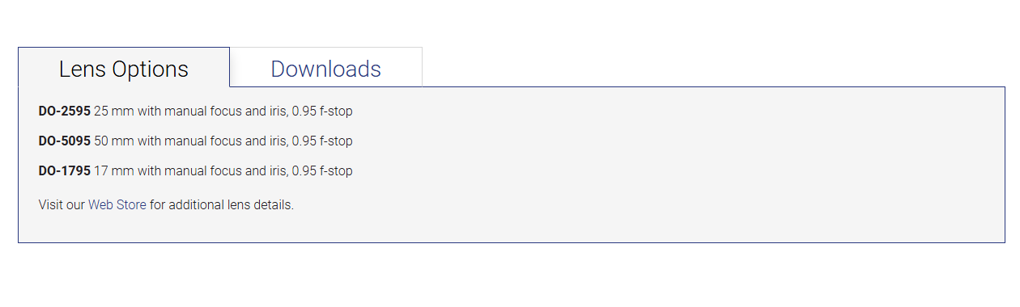Switch to the Downloads tab
Image resolution: width=1020 pixels, height=307 pixels.
(325, 69)
